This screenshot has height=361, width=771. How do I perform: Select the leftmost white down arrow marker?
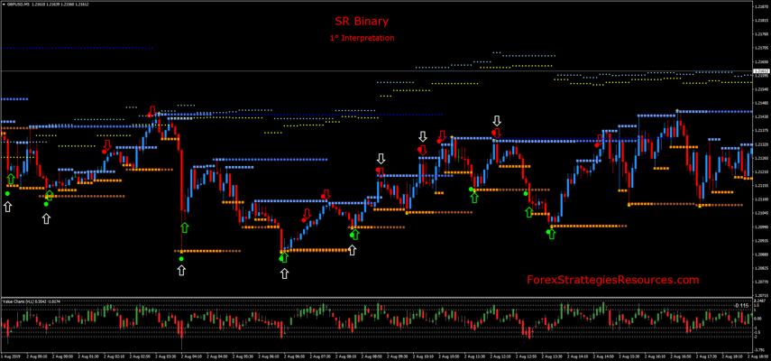click(381, 159)
